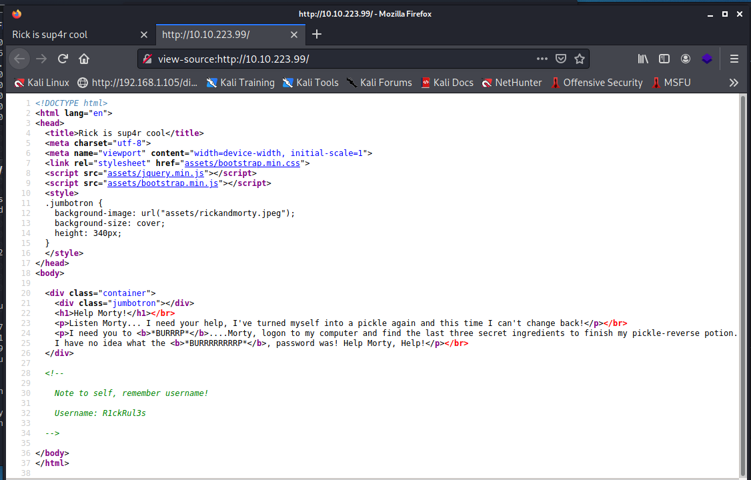Image resolution: width=751 pixels, height=480 pixels.
Task: Click the Home icon in toolbar
Action: [x=84, y=59]
